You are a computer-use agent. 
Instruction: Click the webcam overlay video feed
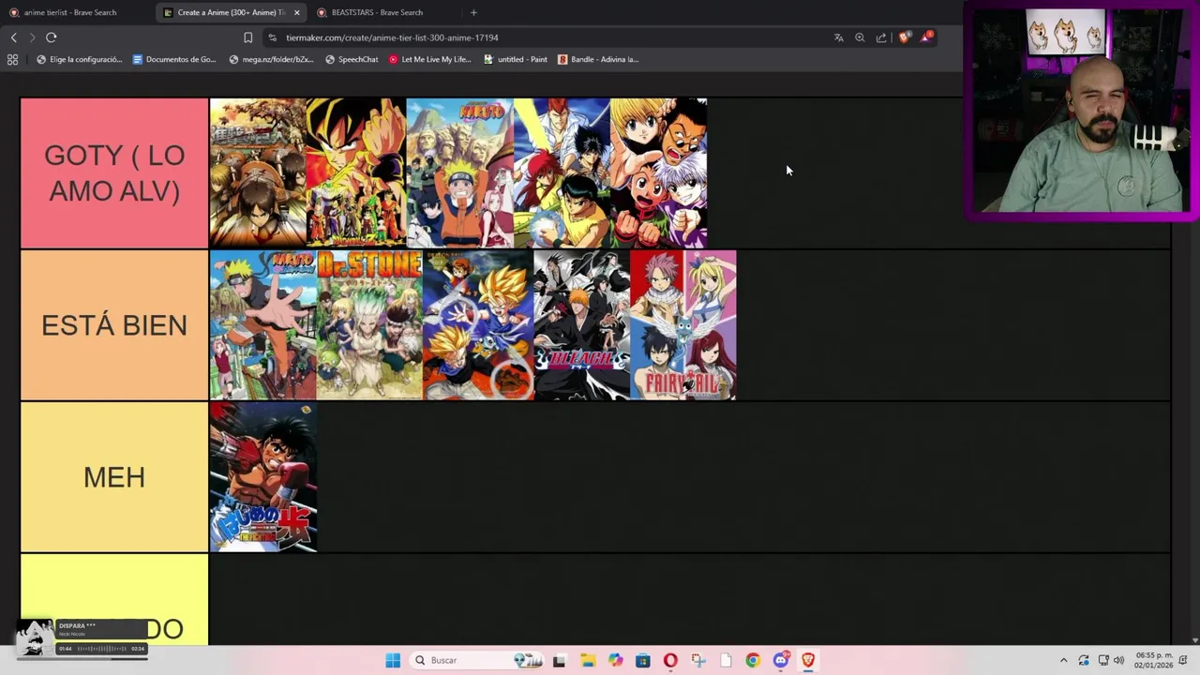pos(1081,111)
